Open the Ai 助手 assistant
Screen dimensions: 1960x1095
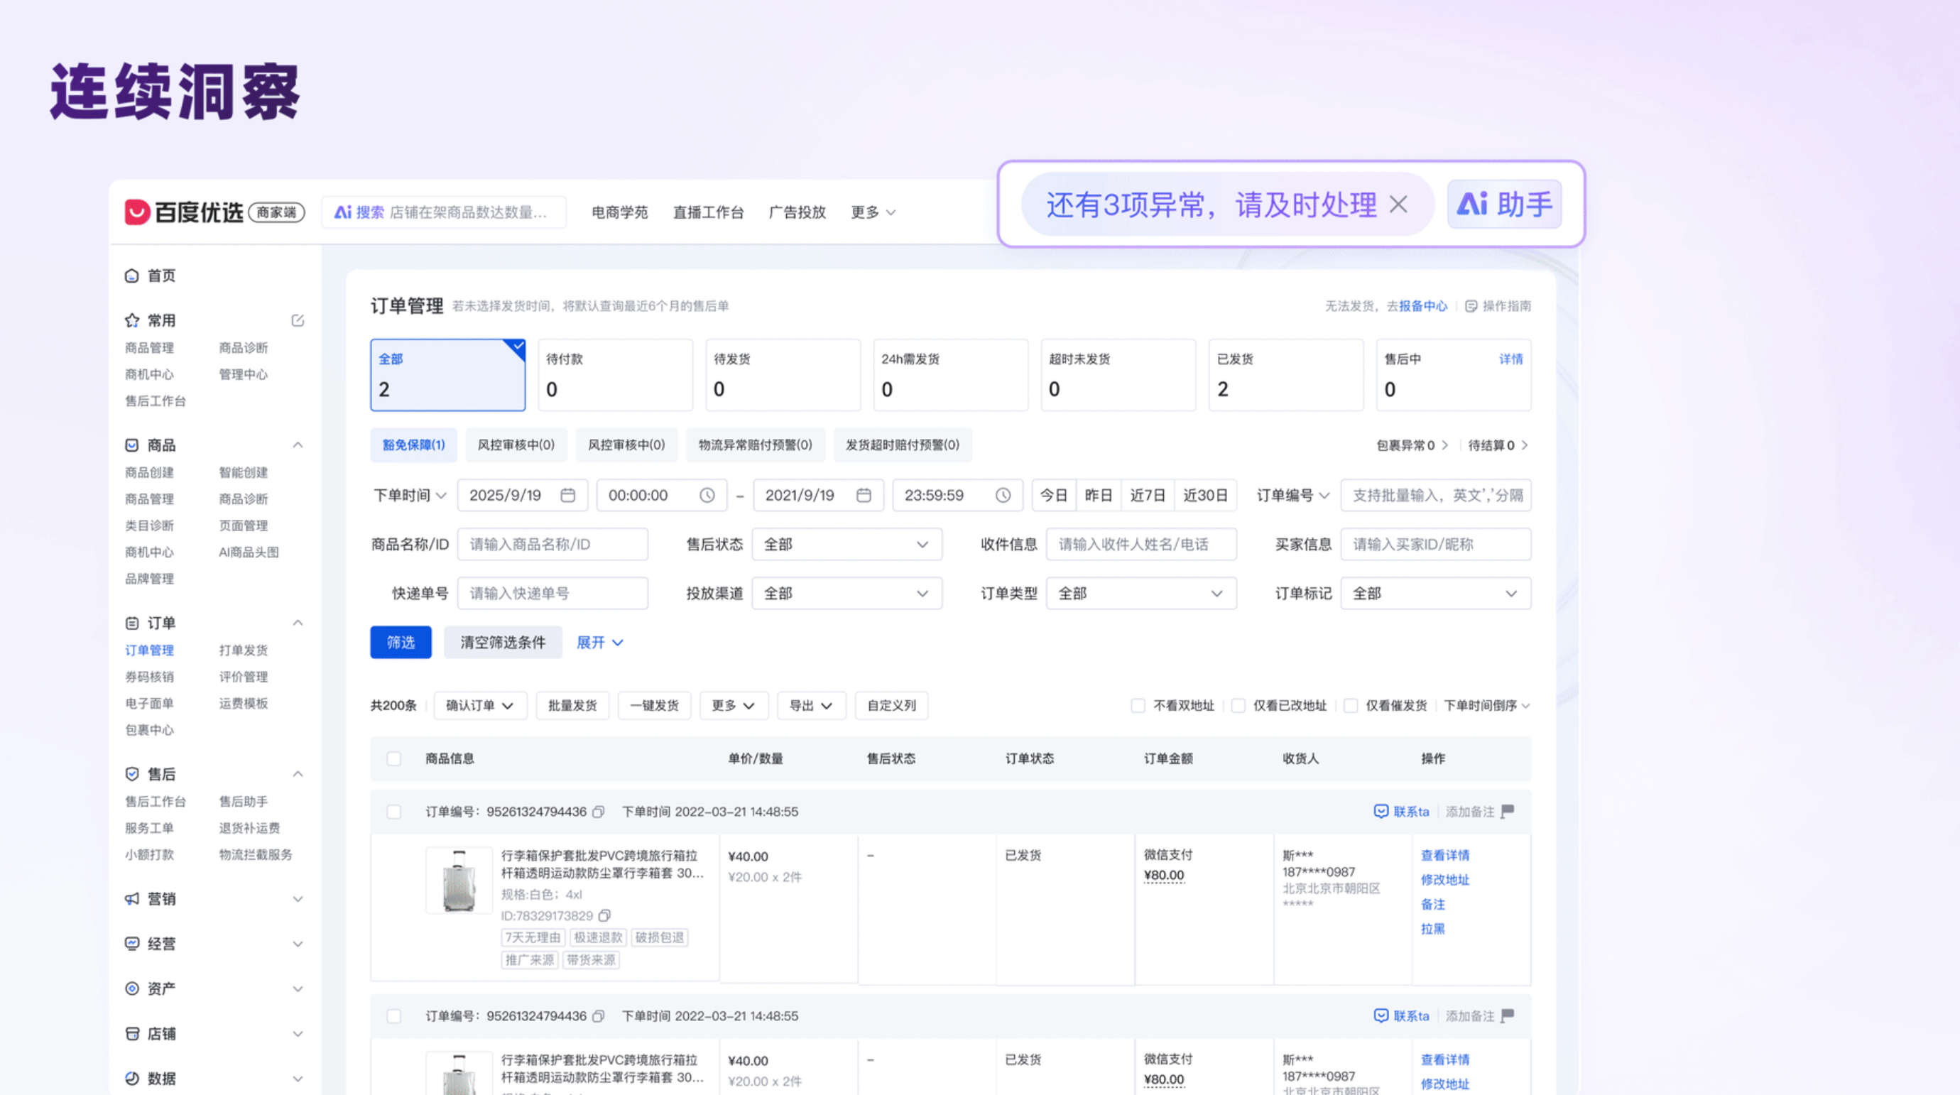[1504, 204]
